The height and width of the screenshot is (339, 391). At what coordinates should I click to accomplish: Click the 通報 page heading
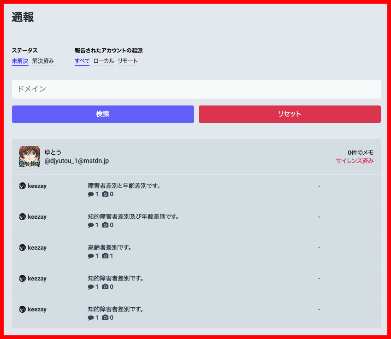pos(23,17)
